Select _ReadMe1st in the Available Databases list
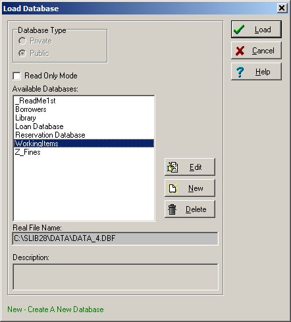This screenshot has width=291, height=322. click(x=84, y=101)
